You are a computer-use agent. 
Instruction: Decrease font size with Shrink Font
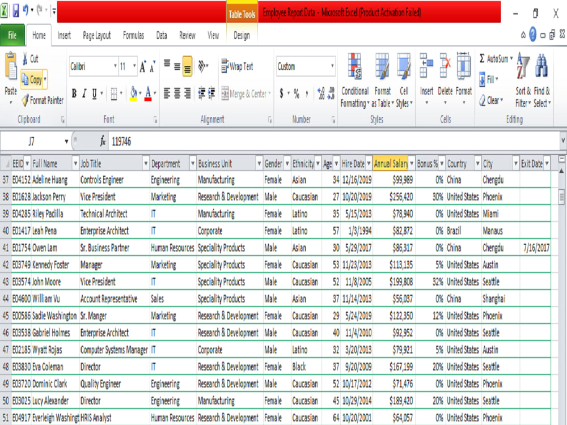pyautogui.click(x=153, y=66)
